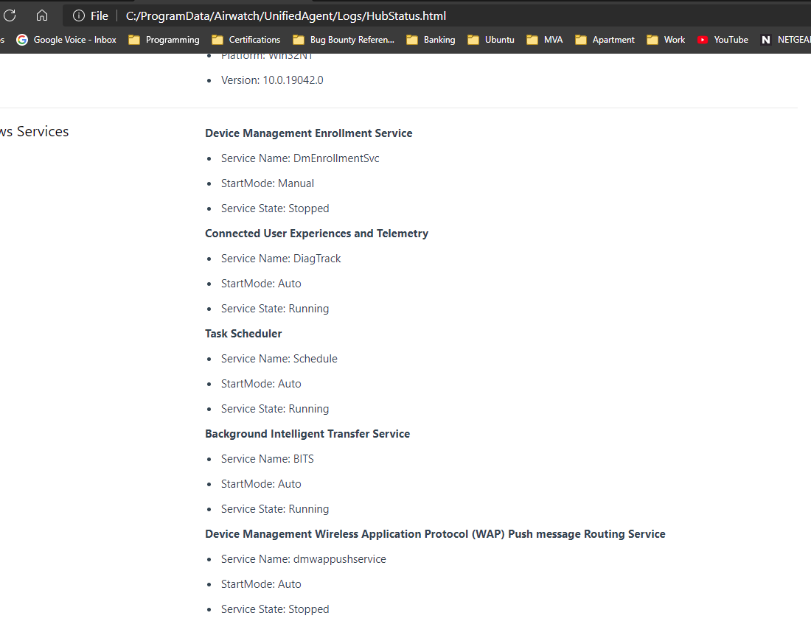Open the Banking bookmarks folder
The width and height of the screenshot is (811, 624).
tap(431, 40)
